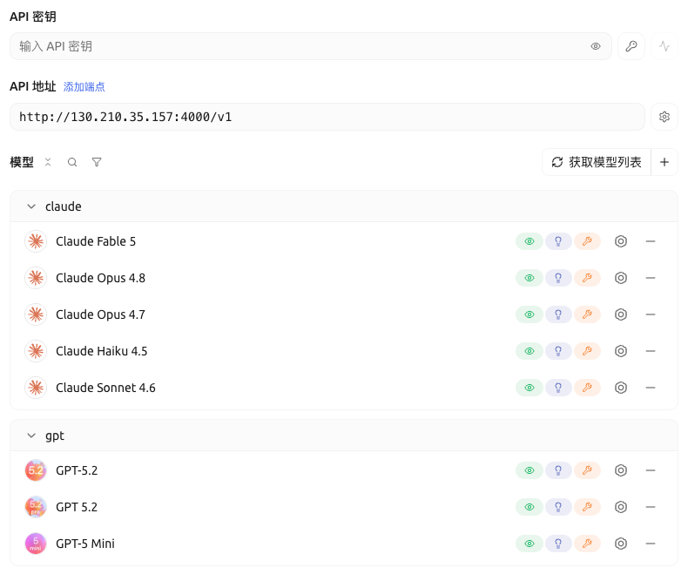Click the key icon button beside API key
Screen dimensions: 688x581
click(631, 46)
